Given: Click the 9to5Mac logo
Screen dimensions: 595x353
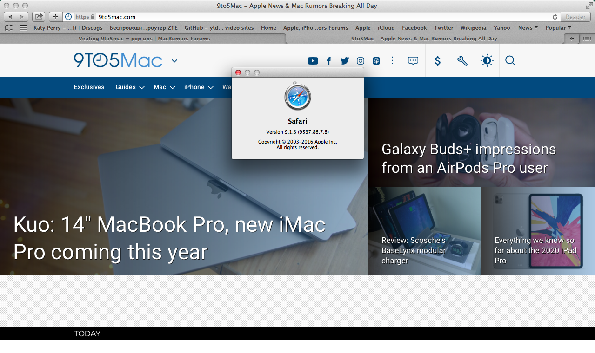Looking at the screenshot, I should [118, 60].
